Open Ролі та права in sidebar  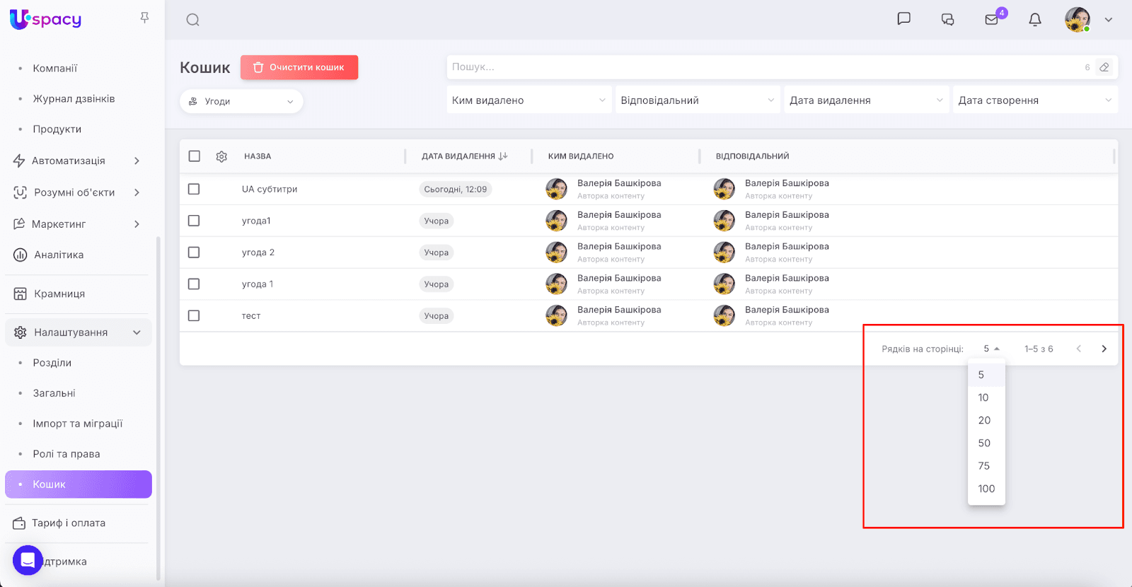point(67,454)
